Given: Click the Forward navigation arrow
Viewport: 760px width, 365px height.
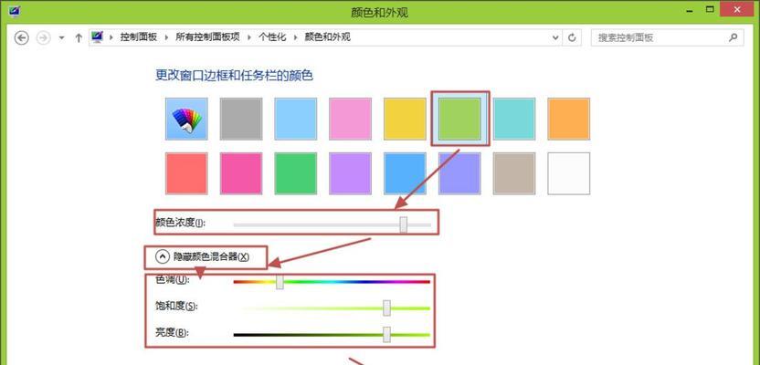Looking at the screenshot, I should point(44,37).
